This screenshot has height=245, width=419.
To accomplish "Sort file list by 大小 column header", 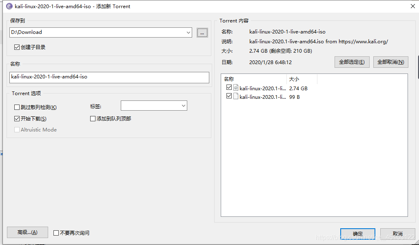I will coord(302,79).
